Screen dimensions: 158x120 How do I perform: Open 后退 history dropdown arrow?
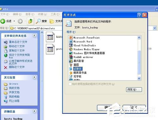[14, 21]
